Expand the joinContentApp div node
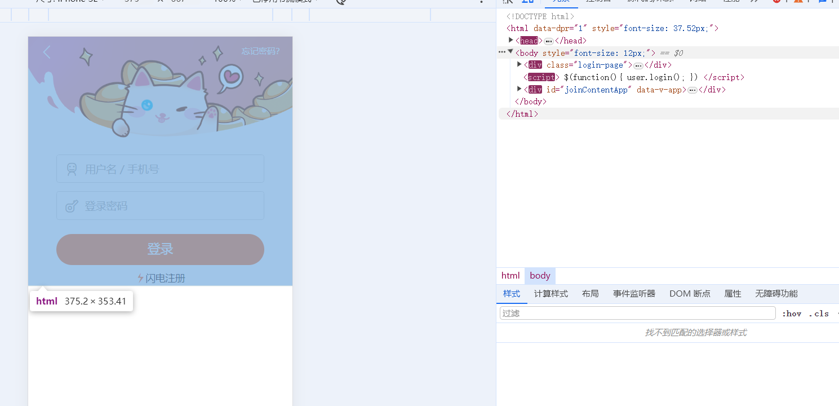The height and width of the screenshot is (406, 839). tap(520, 89)
